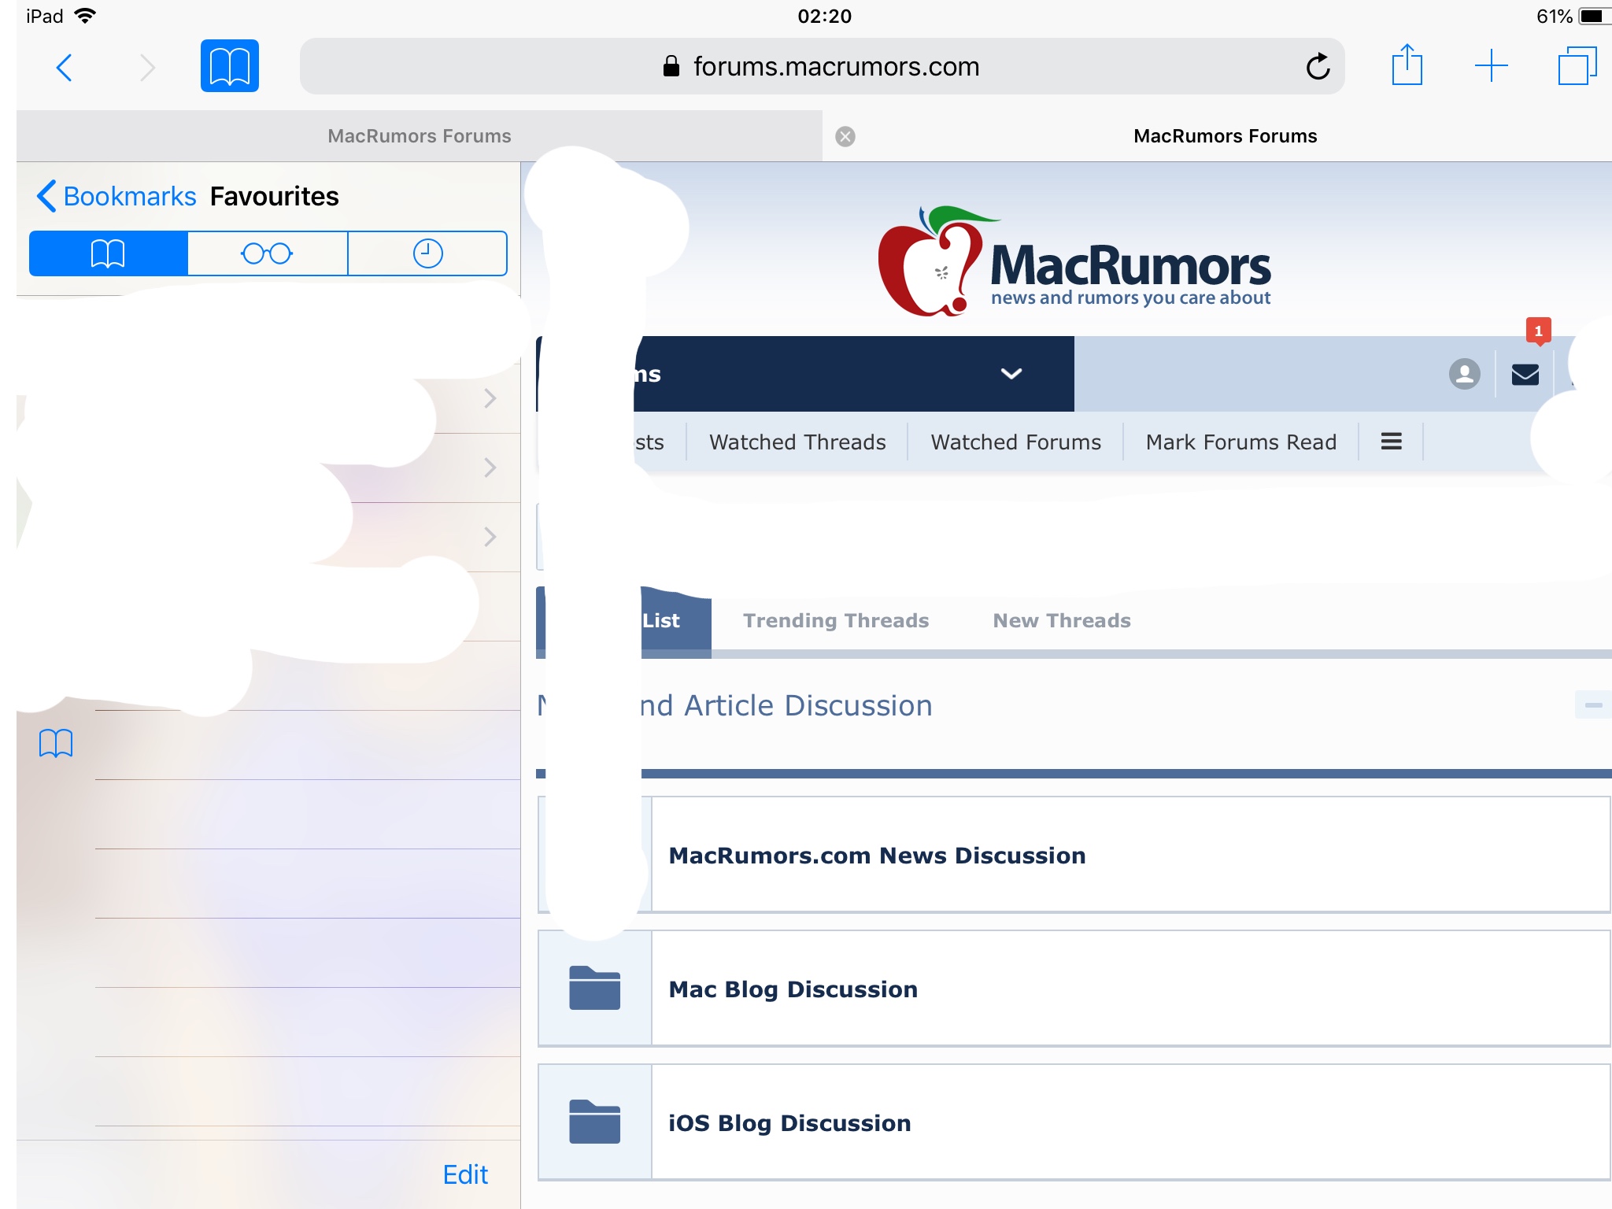Tap the Safari back arrow
Image resolution: width=1612 pixels, height=1209 pixels.
tap(65, 68)
